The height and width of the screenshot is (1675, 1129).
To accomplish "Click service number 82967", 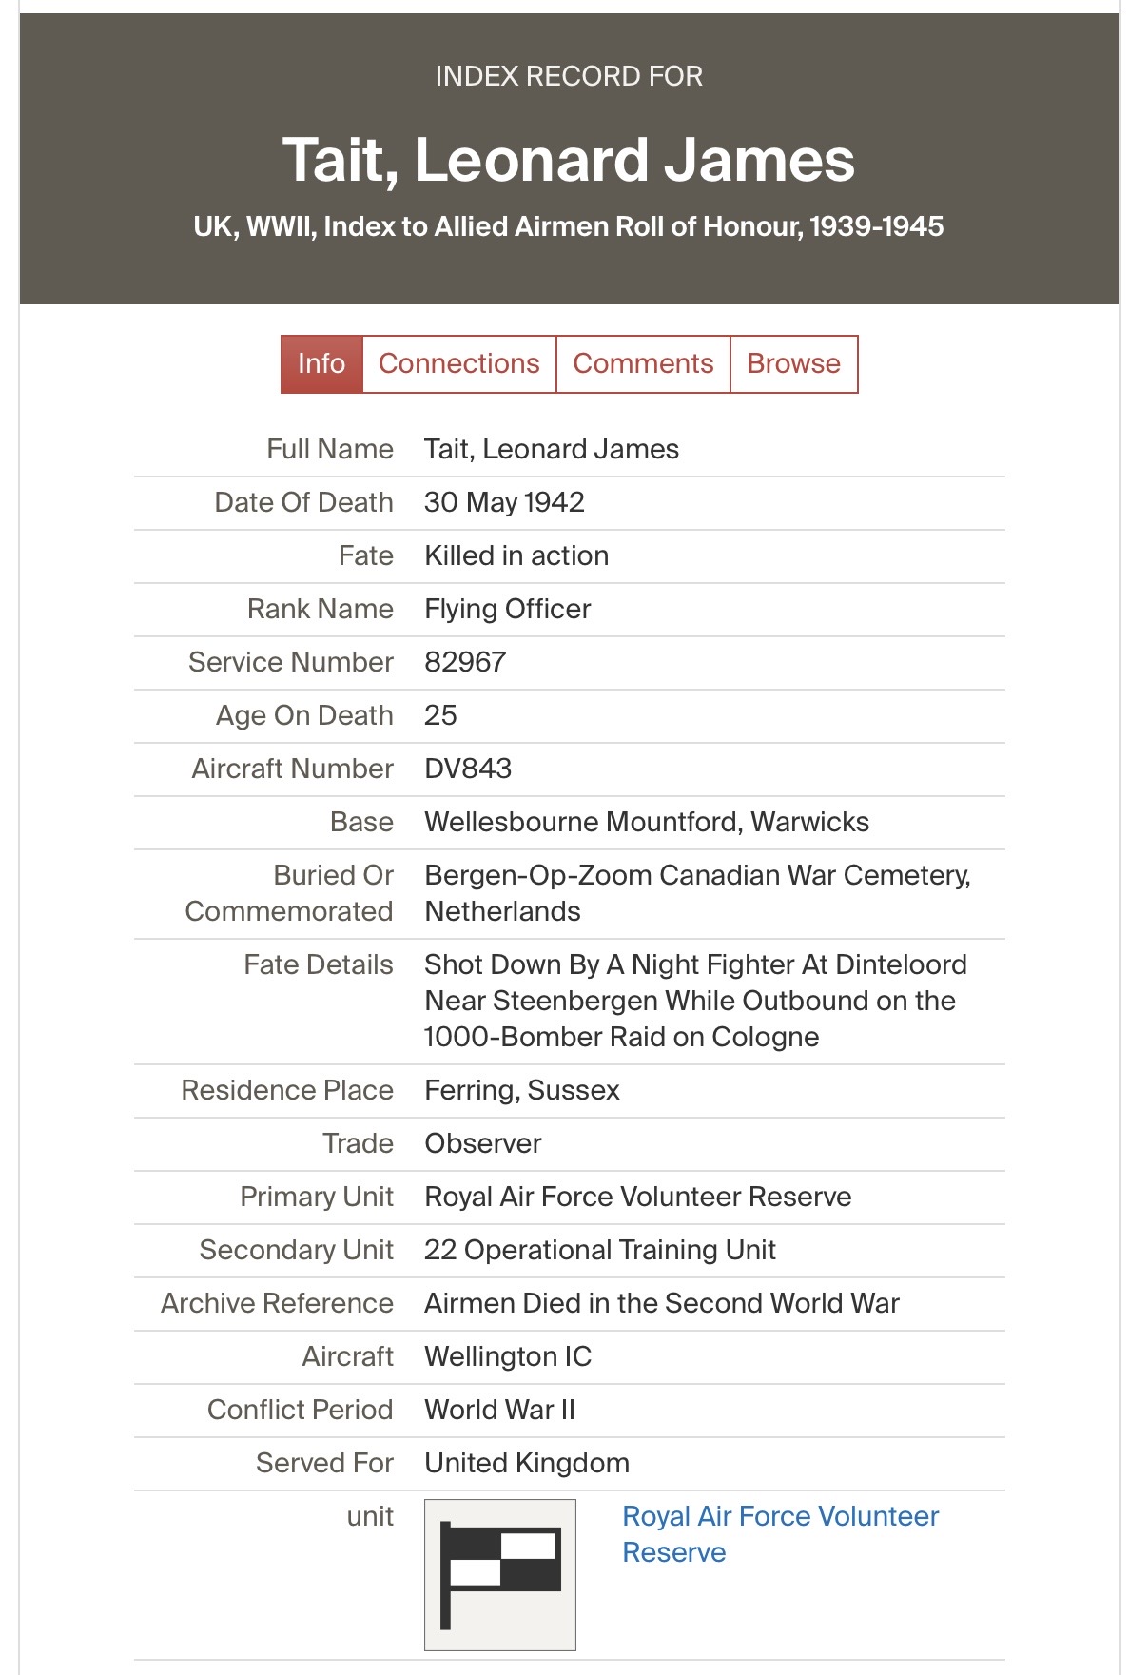I will point(465,662).
